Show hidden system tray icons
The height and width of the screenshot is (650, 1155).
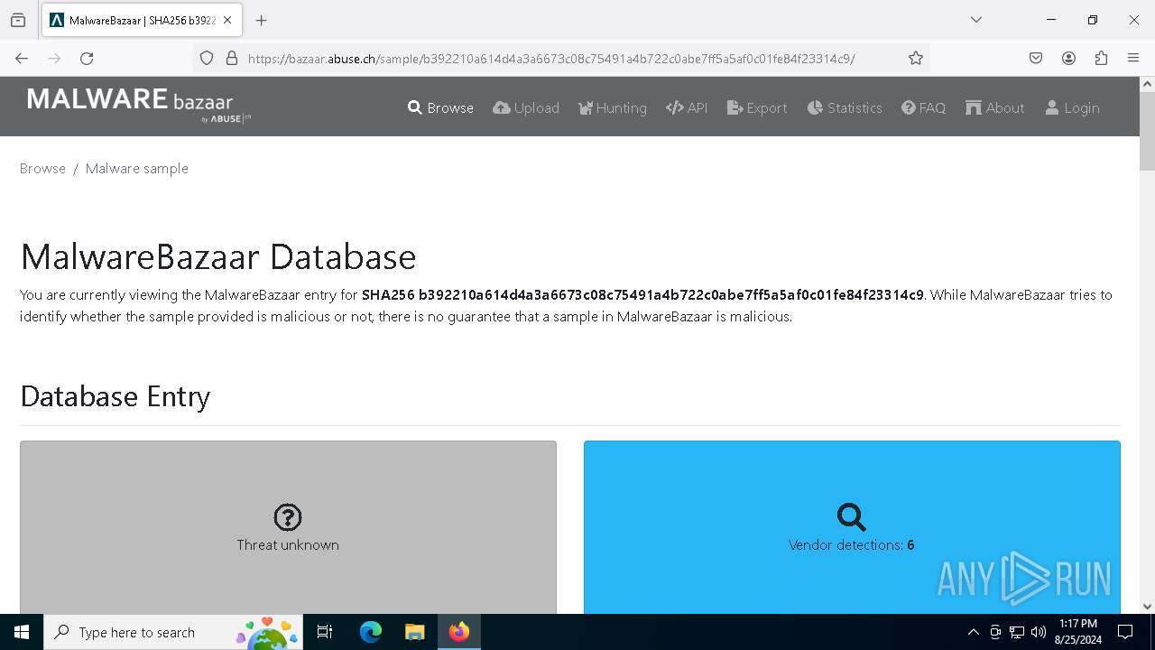point(973,632)
